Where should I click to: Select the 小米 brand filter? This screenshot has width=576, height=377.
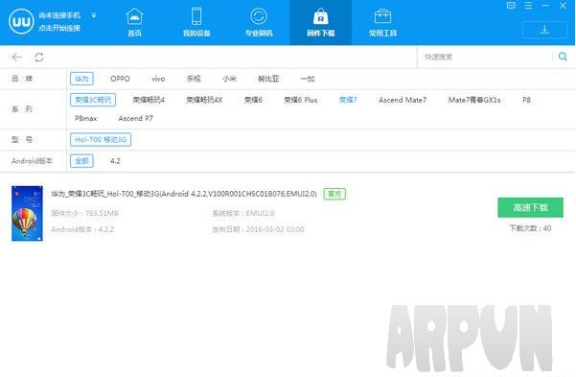(229, 79)
